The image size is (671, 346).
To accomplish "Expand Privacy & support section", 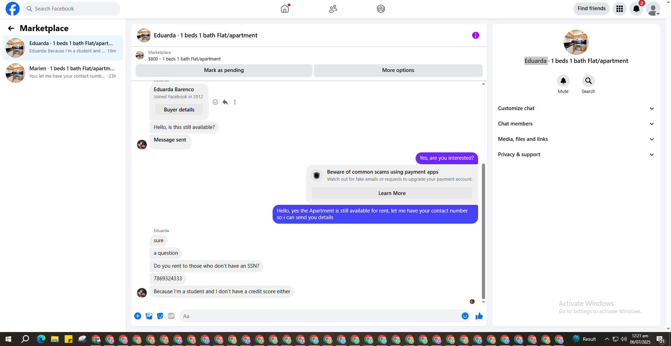I will (576, 154).
